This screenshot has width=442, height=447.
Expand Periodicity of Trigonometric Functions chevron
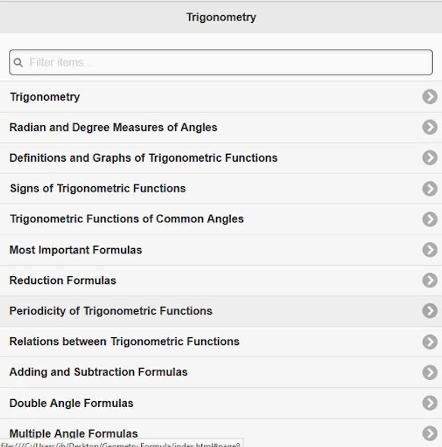tap(430, 311)
